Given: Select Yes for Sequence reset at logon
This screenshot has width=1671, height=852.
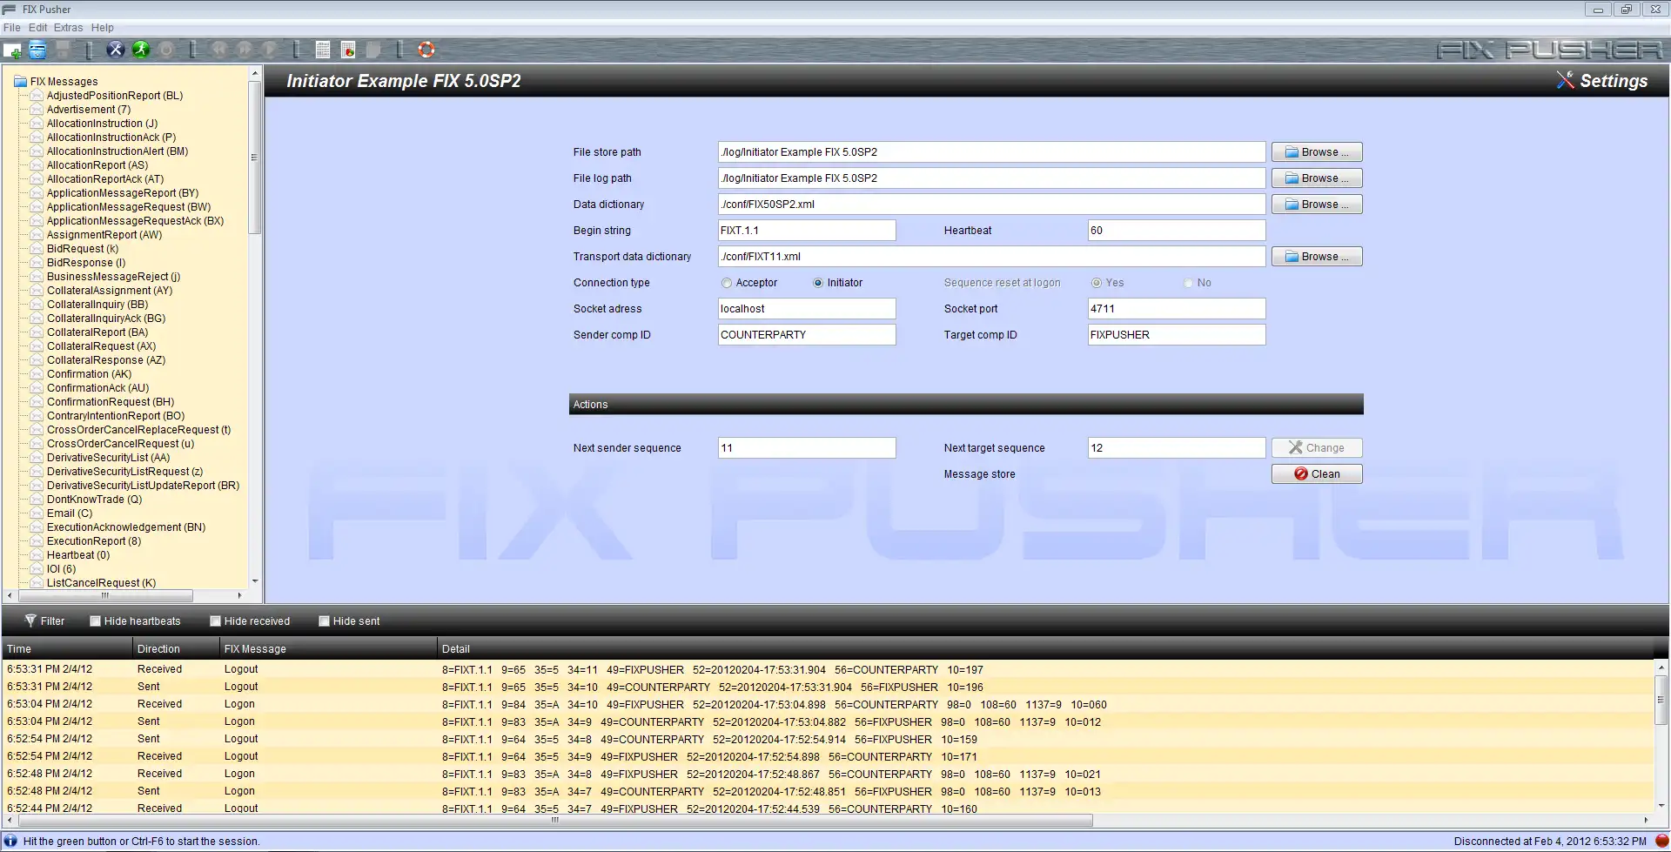Looking at the screenshot, I should [x=1097, y=283].
